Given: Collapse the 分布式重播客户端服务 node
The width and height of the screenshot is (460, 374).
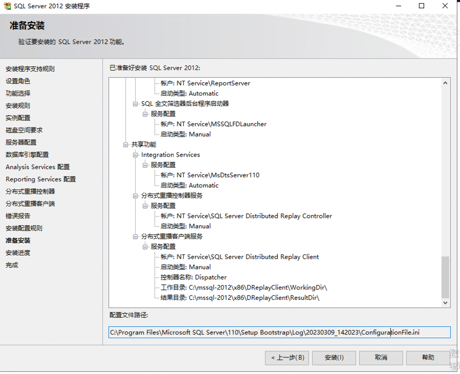Looking at the screenshot, I should click(x=136, y=237).
